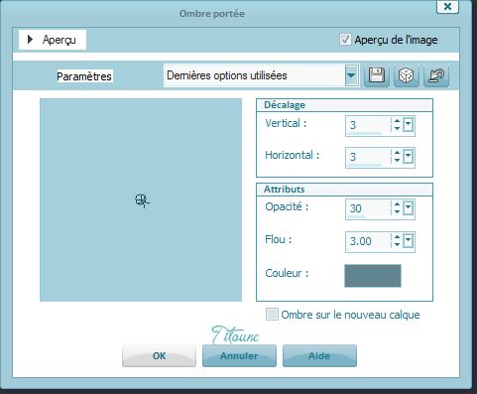The image size is (477, 394).
Task: Click the shadow offset crosshair in preview
Action: point(142,200)
